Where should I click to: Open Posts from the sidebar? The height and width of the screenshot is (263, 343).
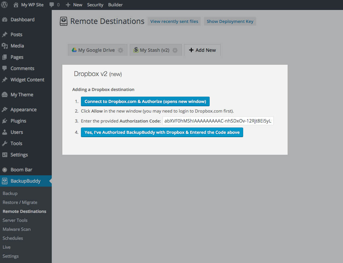pos(16,35)
